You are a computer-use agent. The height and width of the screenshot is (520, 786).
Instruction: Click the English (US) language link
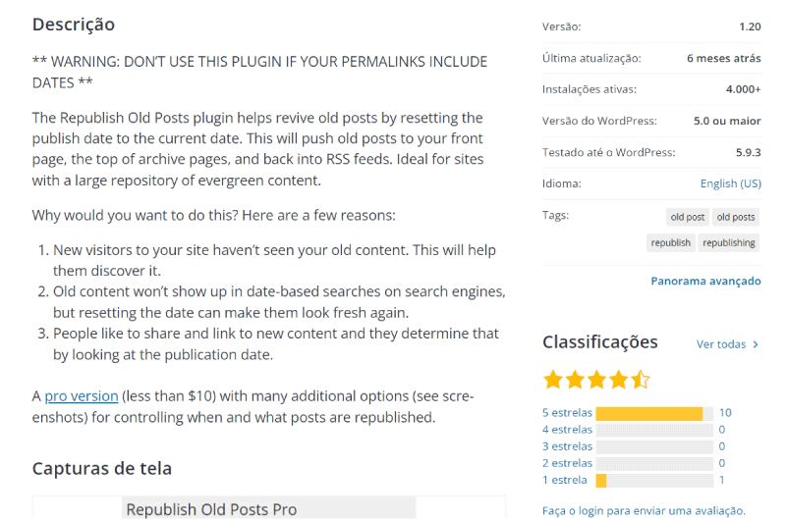tap(730, 183)
